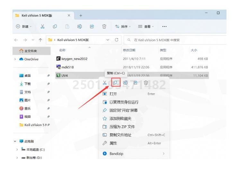Click the 2011/4/10 7:11 date cell
This screenshot has height=169, width=239.
pyautogui.click(x=134, y=59)
